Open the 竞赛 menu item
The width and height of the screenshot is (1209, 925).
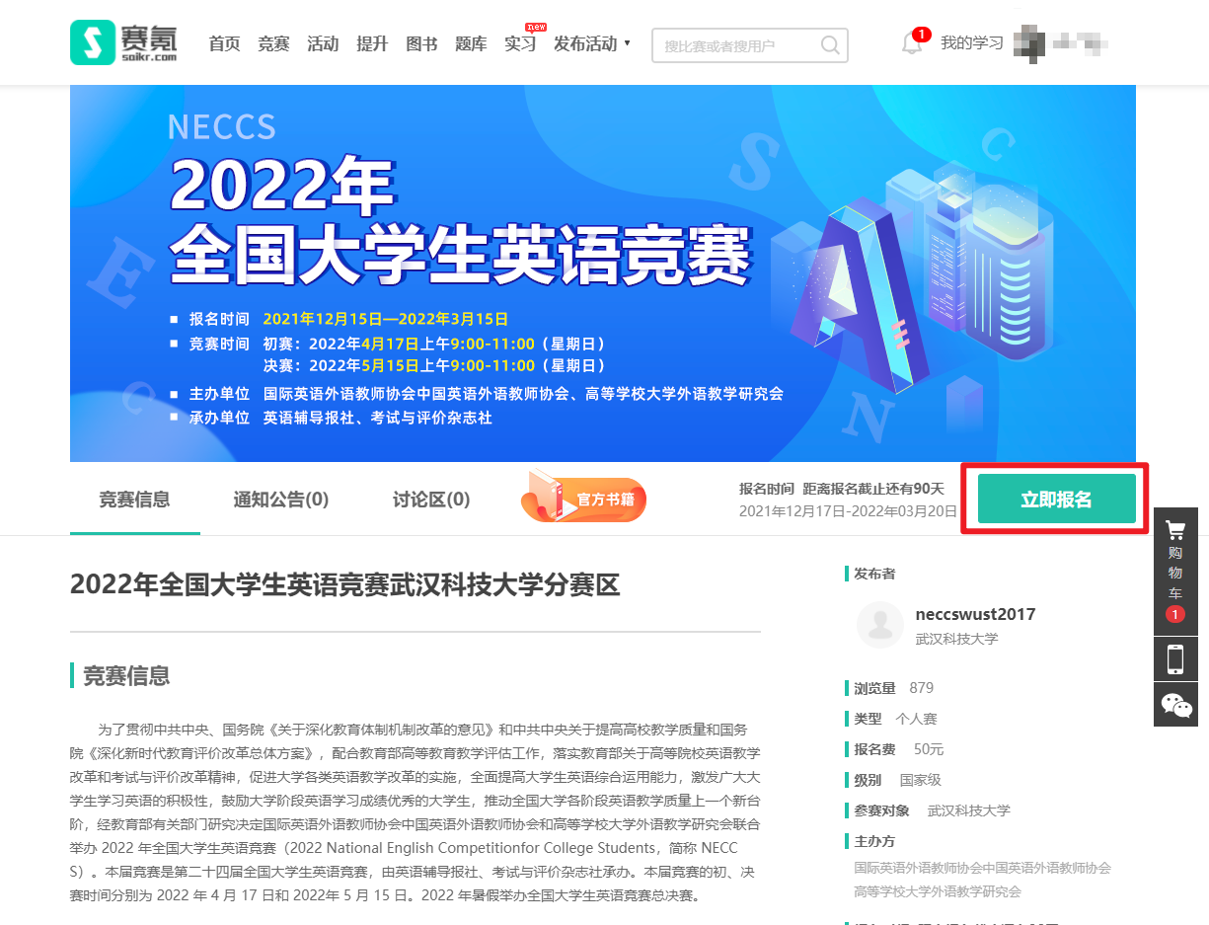(x=273, y=43)
